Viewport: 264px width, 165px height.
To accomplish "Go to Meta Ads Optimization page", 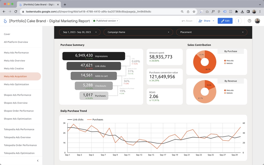I will (16, 84).
